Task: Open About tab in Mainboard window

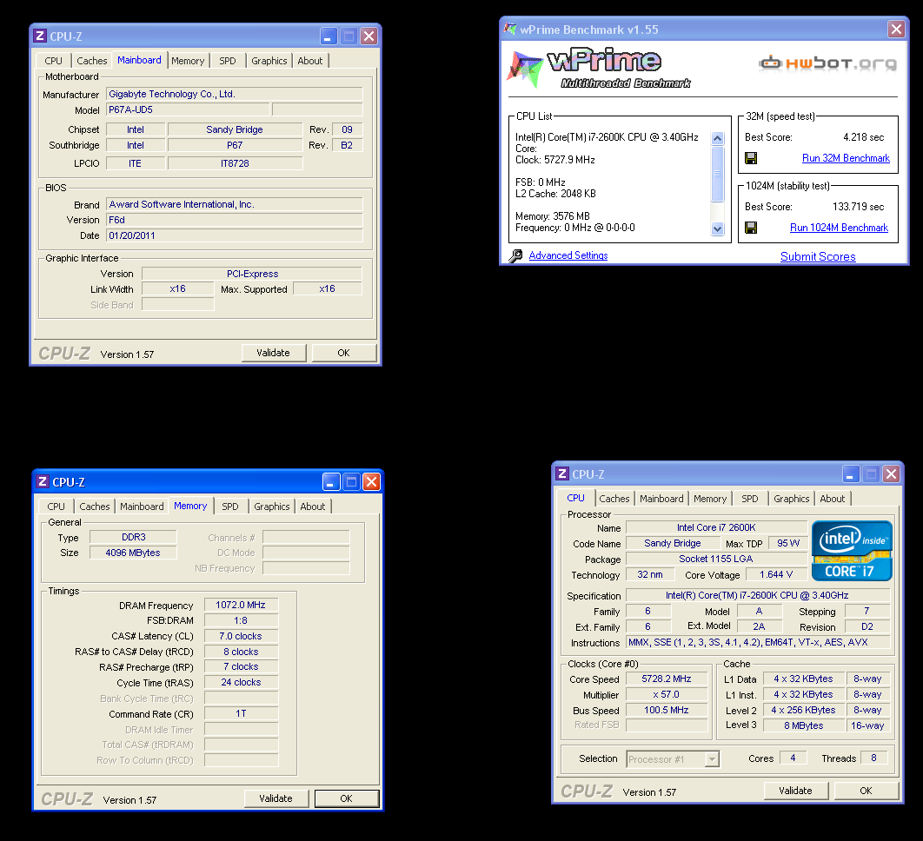Action: [x=309, y=61]
